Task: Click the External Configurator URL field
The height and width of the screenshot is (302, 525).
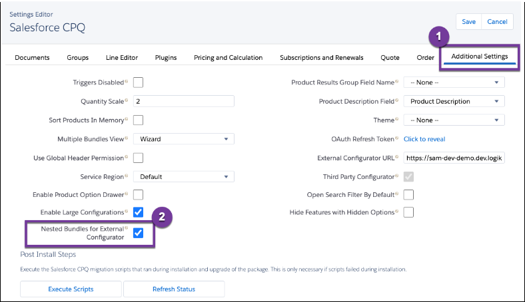Action: pyautogui.click(x=454, y=158)
